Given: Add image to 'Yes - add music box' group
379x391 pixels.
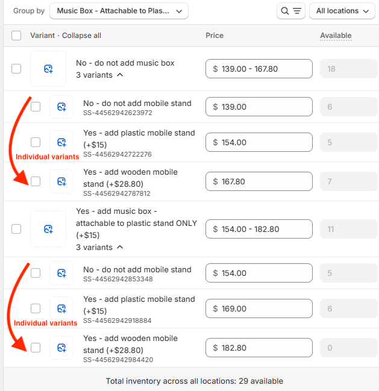Looking at the screenshot, I should 48,229.
